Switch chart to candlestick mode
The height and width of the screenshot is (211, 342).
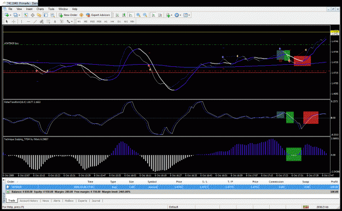coord(124,15)
